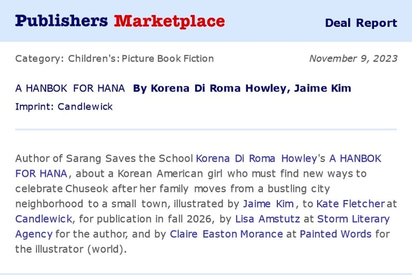This screenshot has height=275, width=412.
Task: Open the Imprint: Candlewick line
Action: (x=64, y=107)
